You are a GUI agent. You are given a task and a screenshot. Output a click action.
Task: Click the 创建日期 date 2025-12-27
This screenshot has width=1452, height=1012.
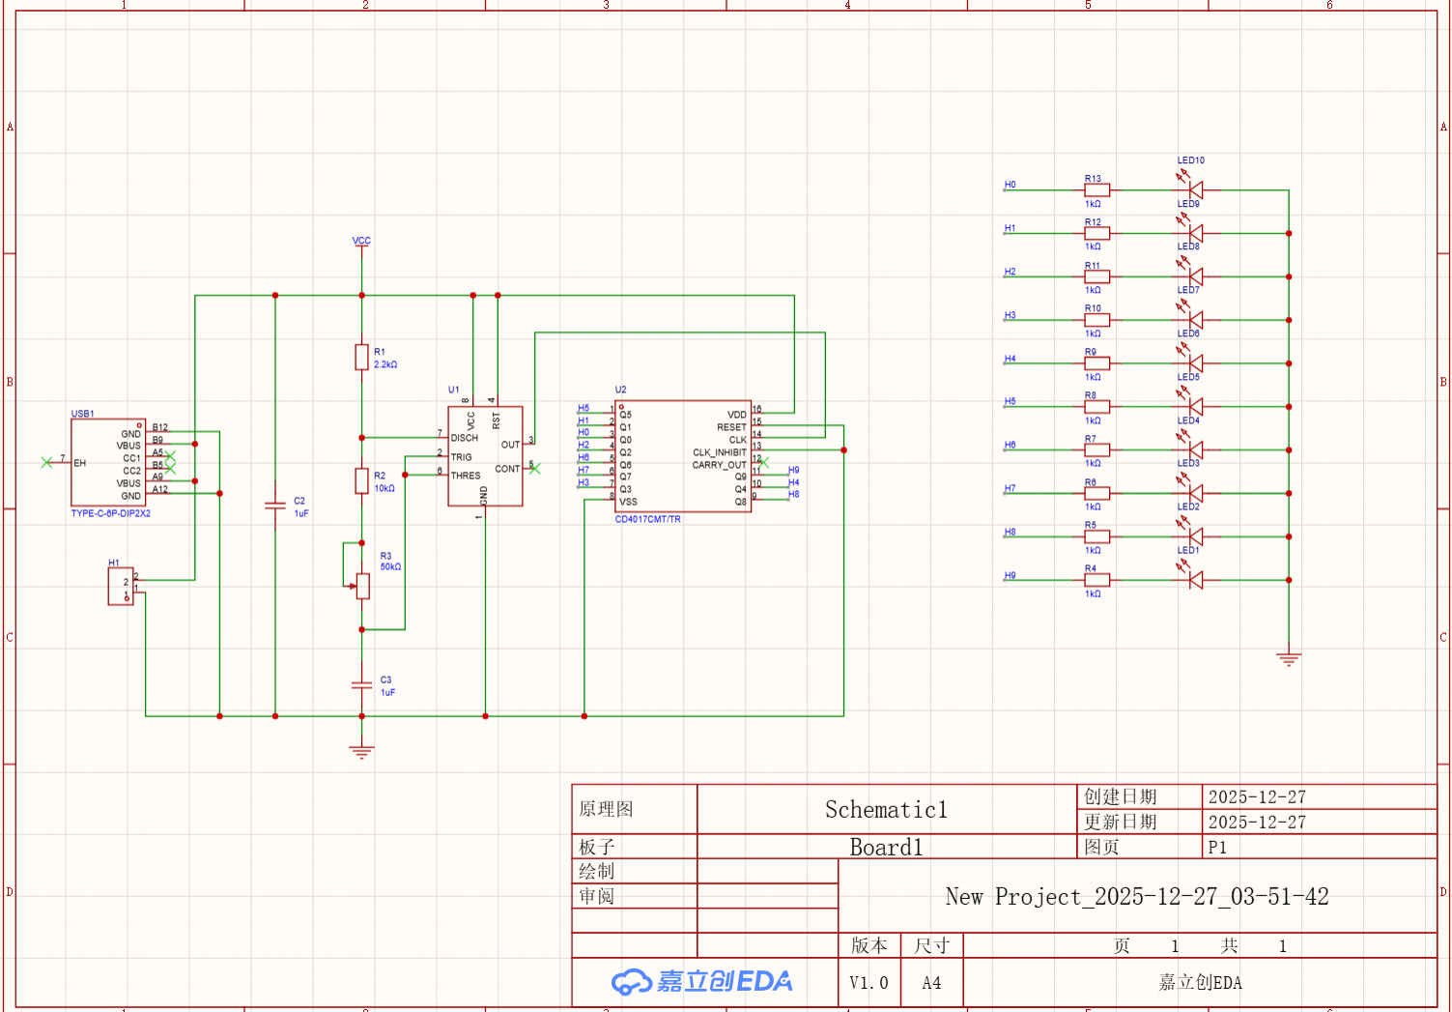click(x=1257, y=796)
